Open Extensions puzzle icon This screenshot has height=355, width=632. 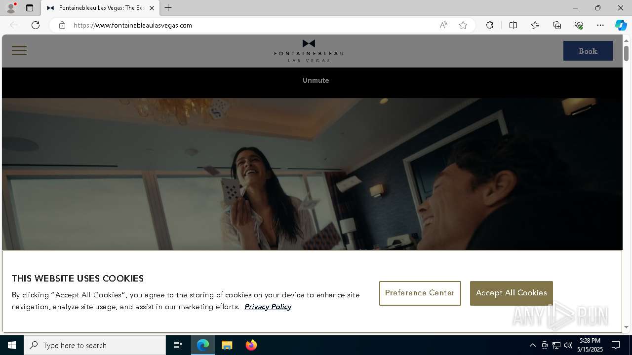tap(489, 25)
